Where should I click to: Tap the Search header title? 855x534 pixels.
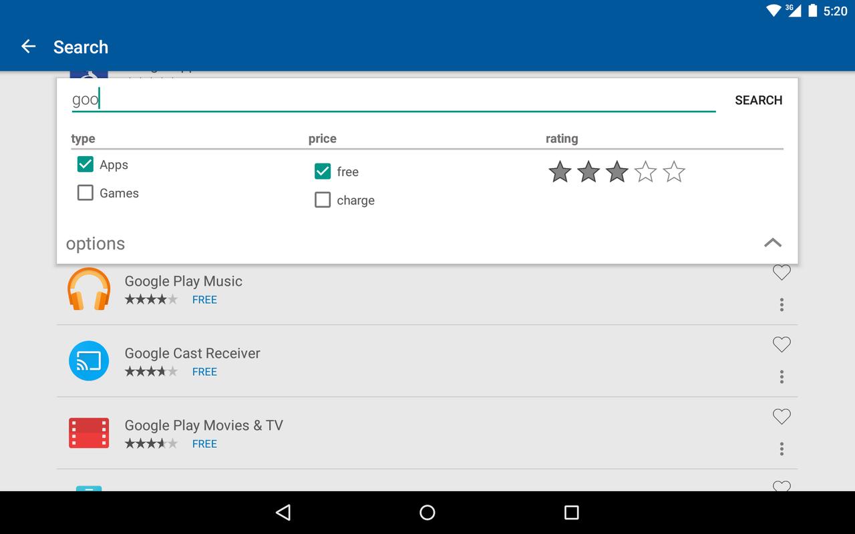(x=81, y=47)
